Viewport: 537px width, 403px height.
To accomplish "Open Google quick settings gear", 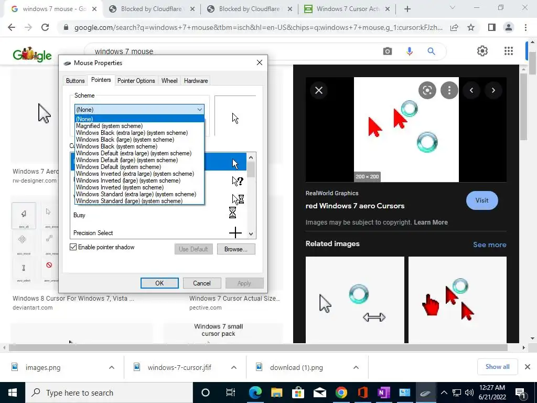I will coord(482,51).
